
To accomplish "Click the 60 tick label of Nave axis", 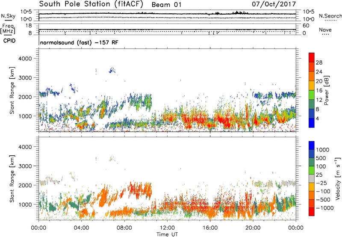I will coord(306,26).
